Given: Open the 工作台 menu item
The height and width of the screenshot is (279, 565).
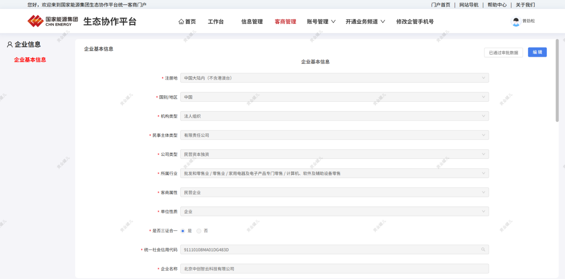Looking at the screenshot, I should (216, 22).
